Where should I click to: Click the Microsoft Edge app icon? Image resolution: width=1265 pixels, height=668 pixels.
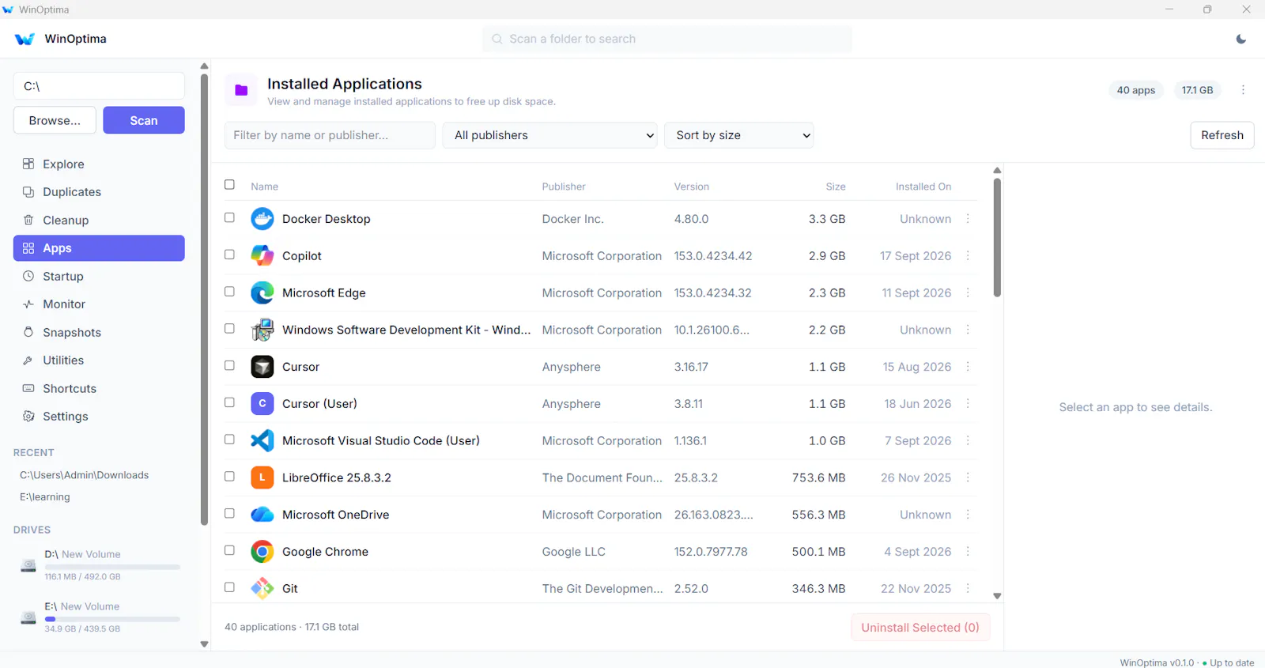tap(262, 293)
